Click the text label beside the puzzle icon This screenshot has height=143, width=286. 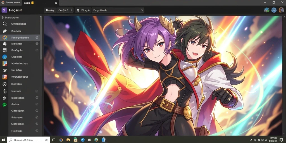tap(85, 10)
